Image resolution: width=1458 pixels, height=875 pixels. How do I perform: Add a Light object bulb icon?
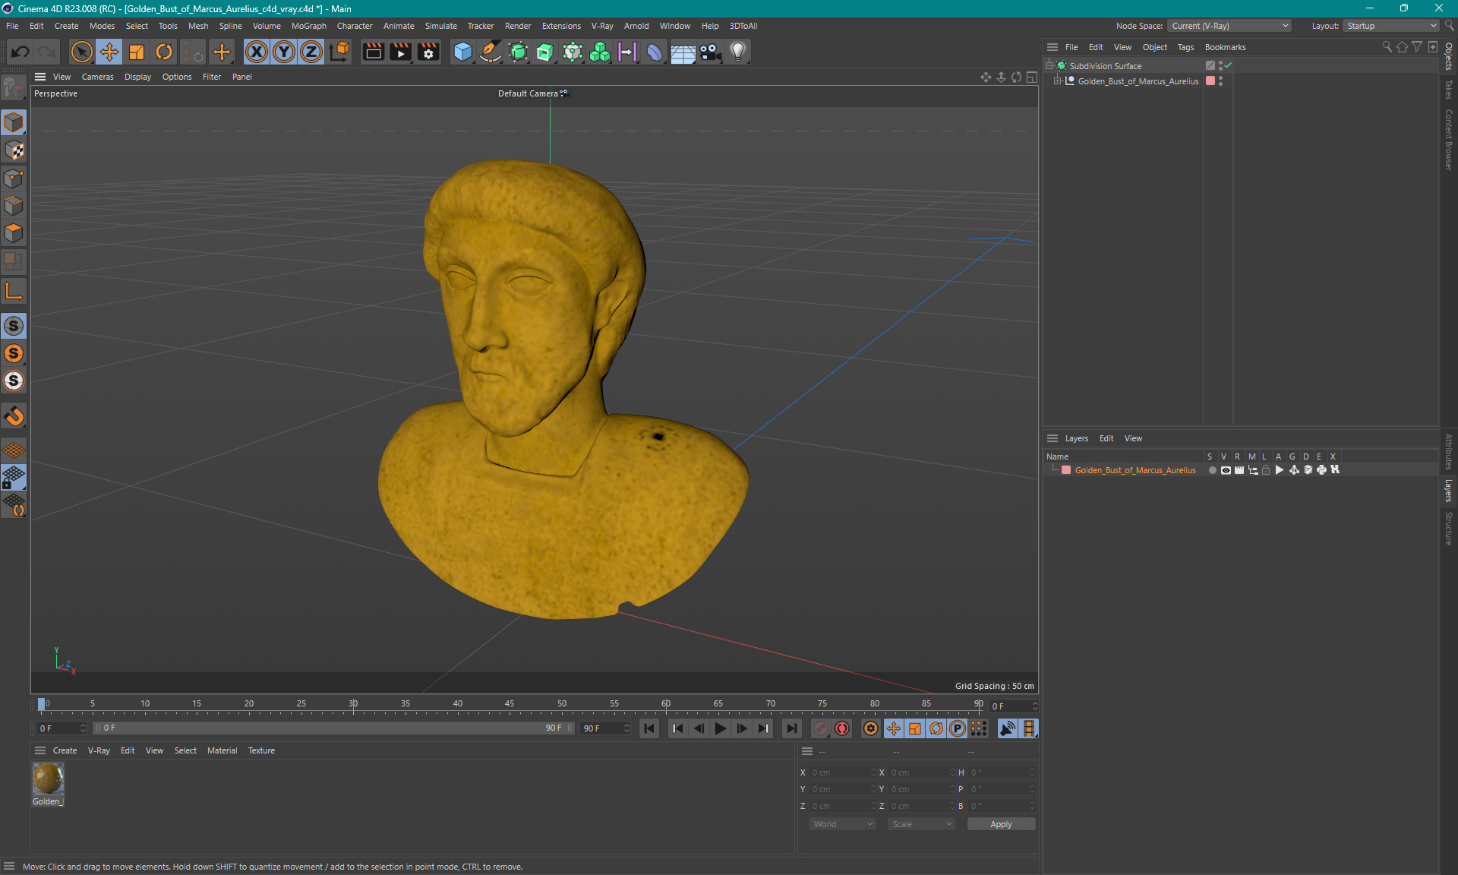738,52
